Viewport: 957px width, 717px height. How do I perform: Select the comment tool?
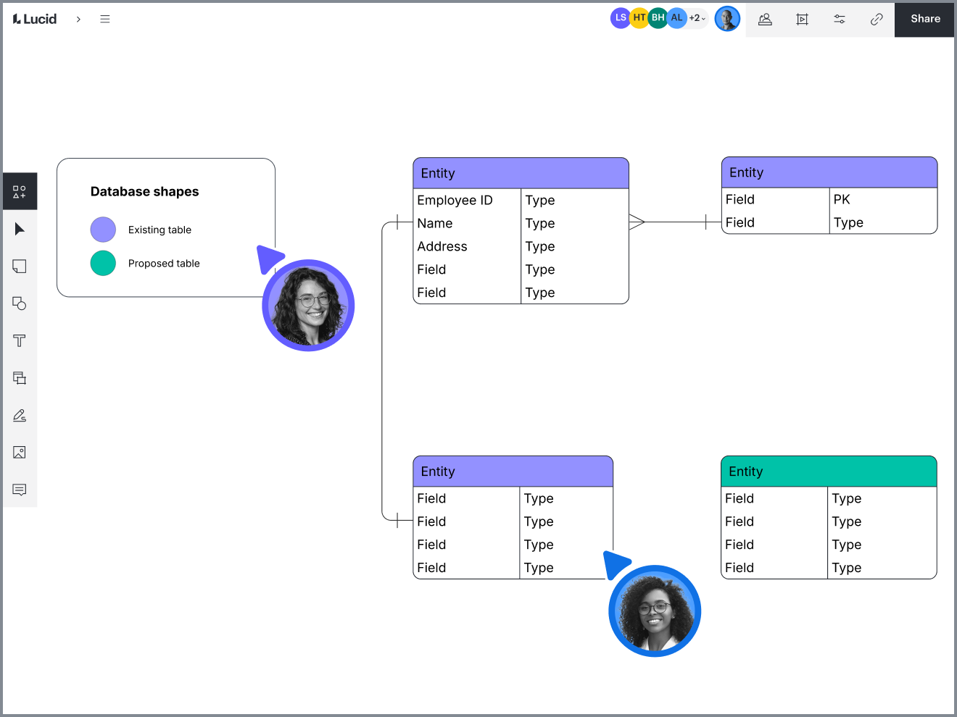coord(20,490)
